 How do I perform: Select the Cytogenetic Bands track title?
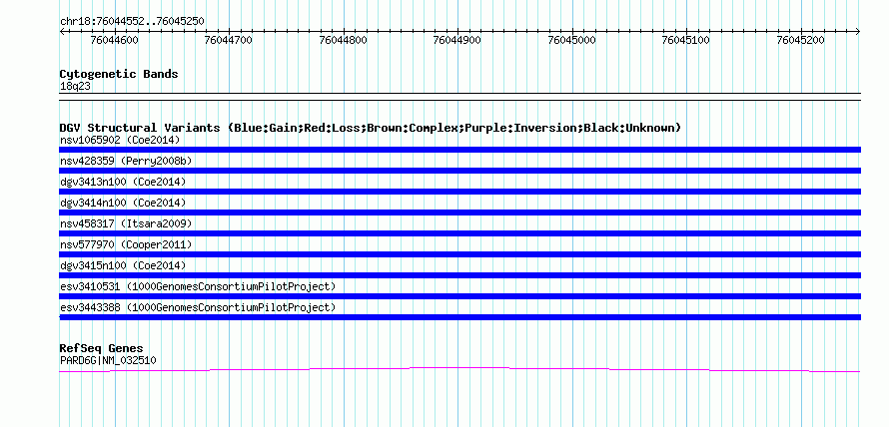(x=119, y=74)
